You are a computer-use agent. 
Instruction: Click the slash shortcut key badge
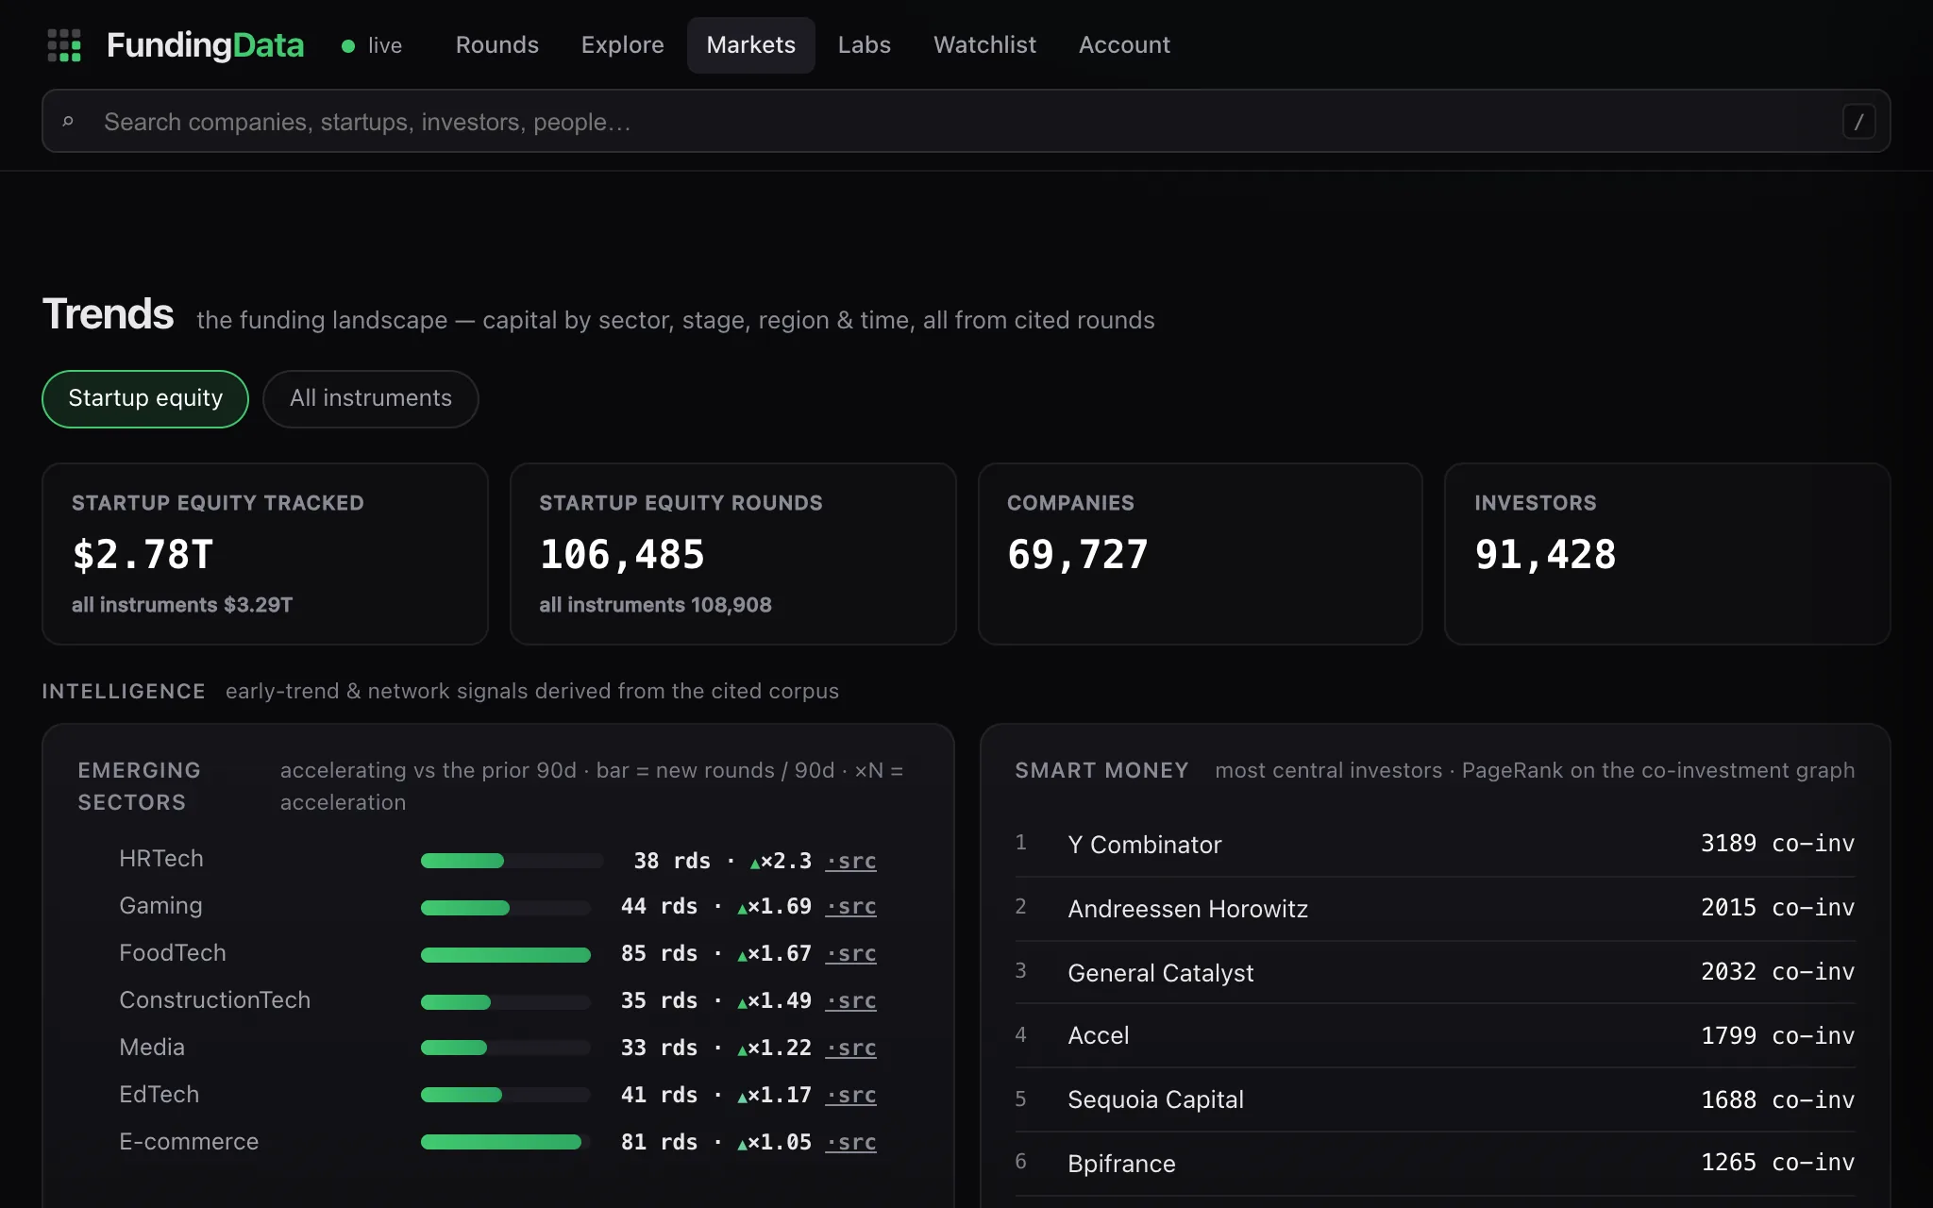point(1858,122)
